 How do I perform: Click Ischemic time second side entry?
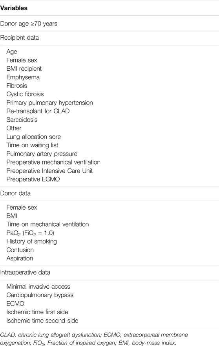(x=42, y=320)
